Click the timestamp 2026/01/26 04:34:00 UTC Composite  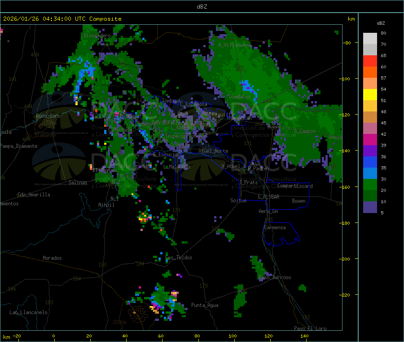pos(62,19)
